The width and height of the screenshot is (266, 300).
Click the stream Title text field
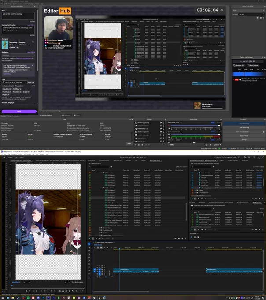point(18,16)
